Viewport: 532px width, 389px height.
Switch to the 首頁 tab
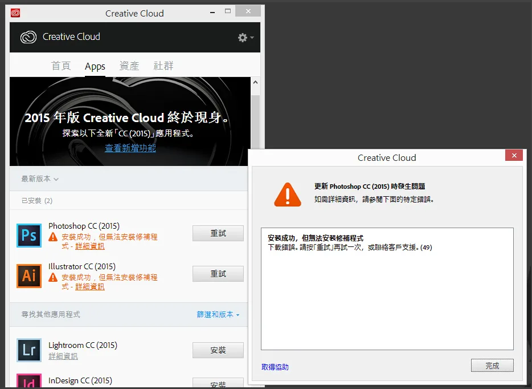tap(61, 66)
